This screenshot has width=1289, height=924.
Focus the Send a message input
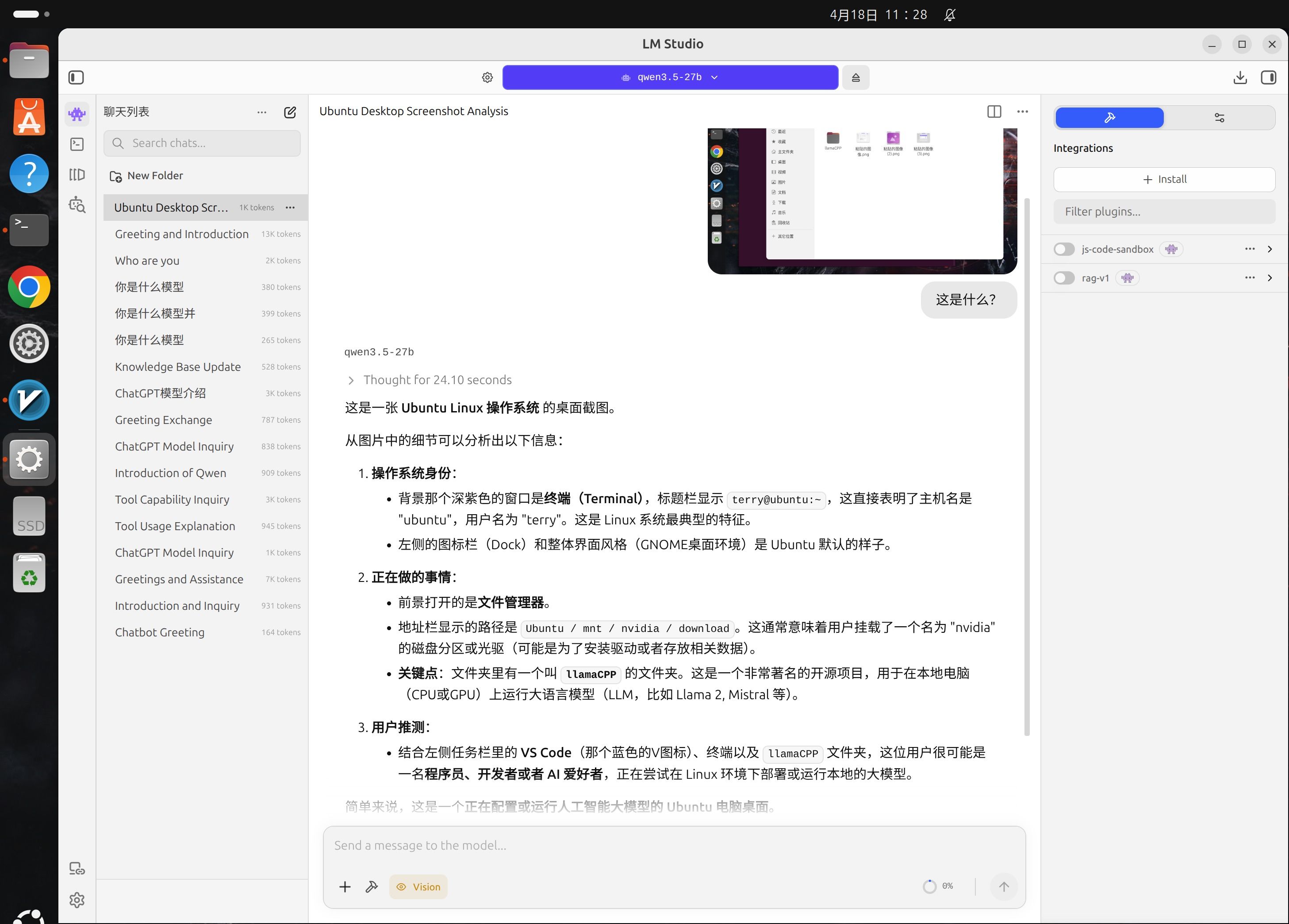pos(674,846)
